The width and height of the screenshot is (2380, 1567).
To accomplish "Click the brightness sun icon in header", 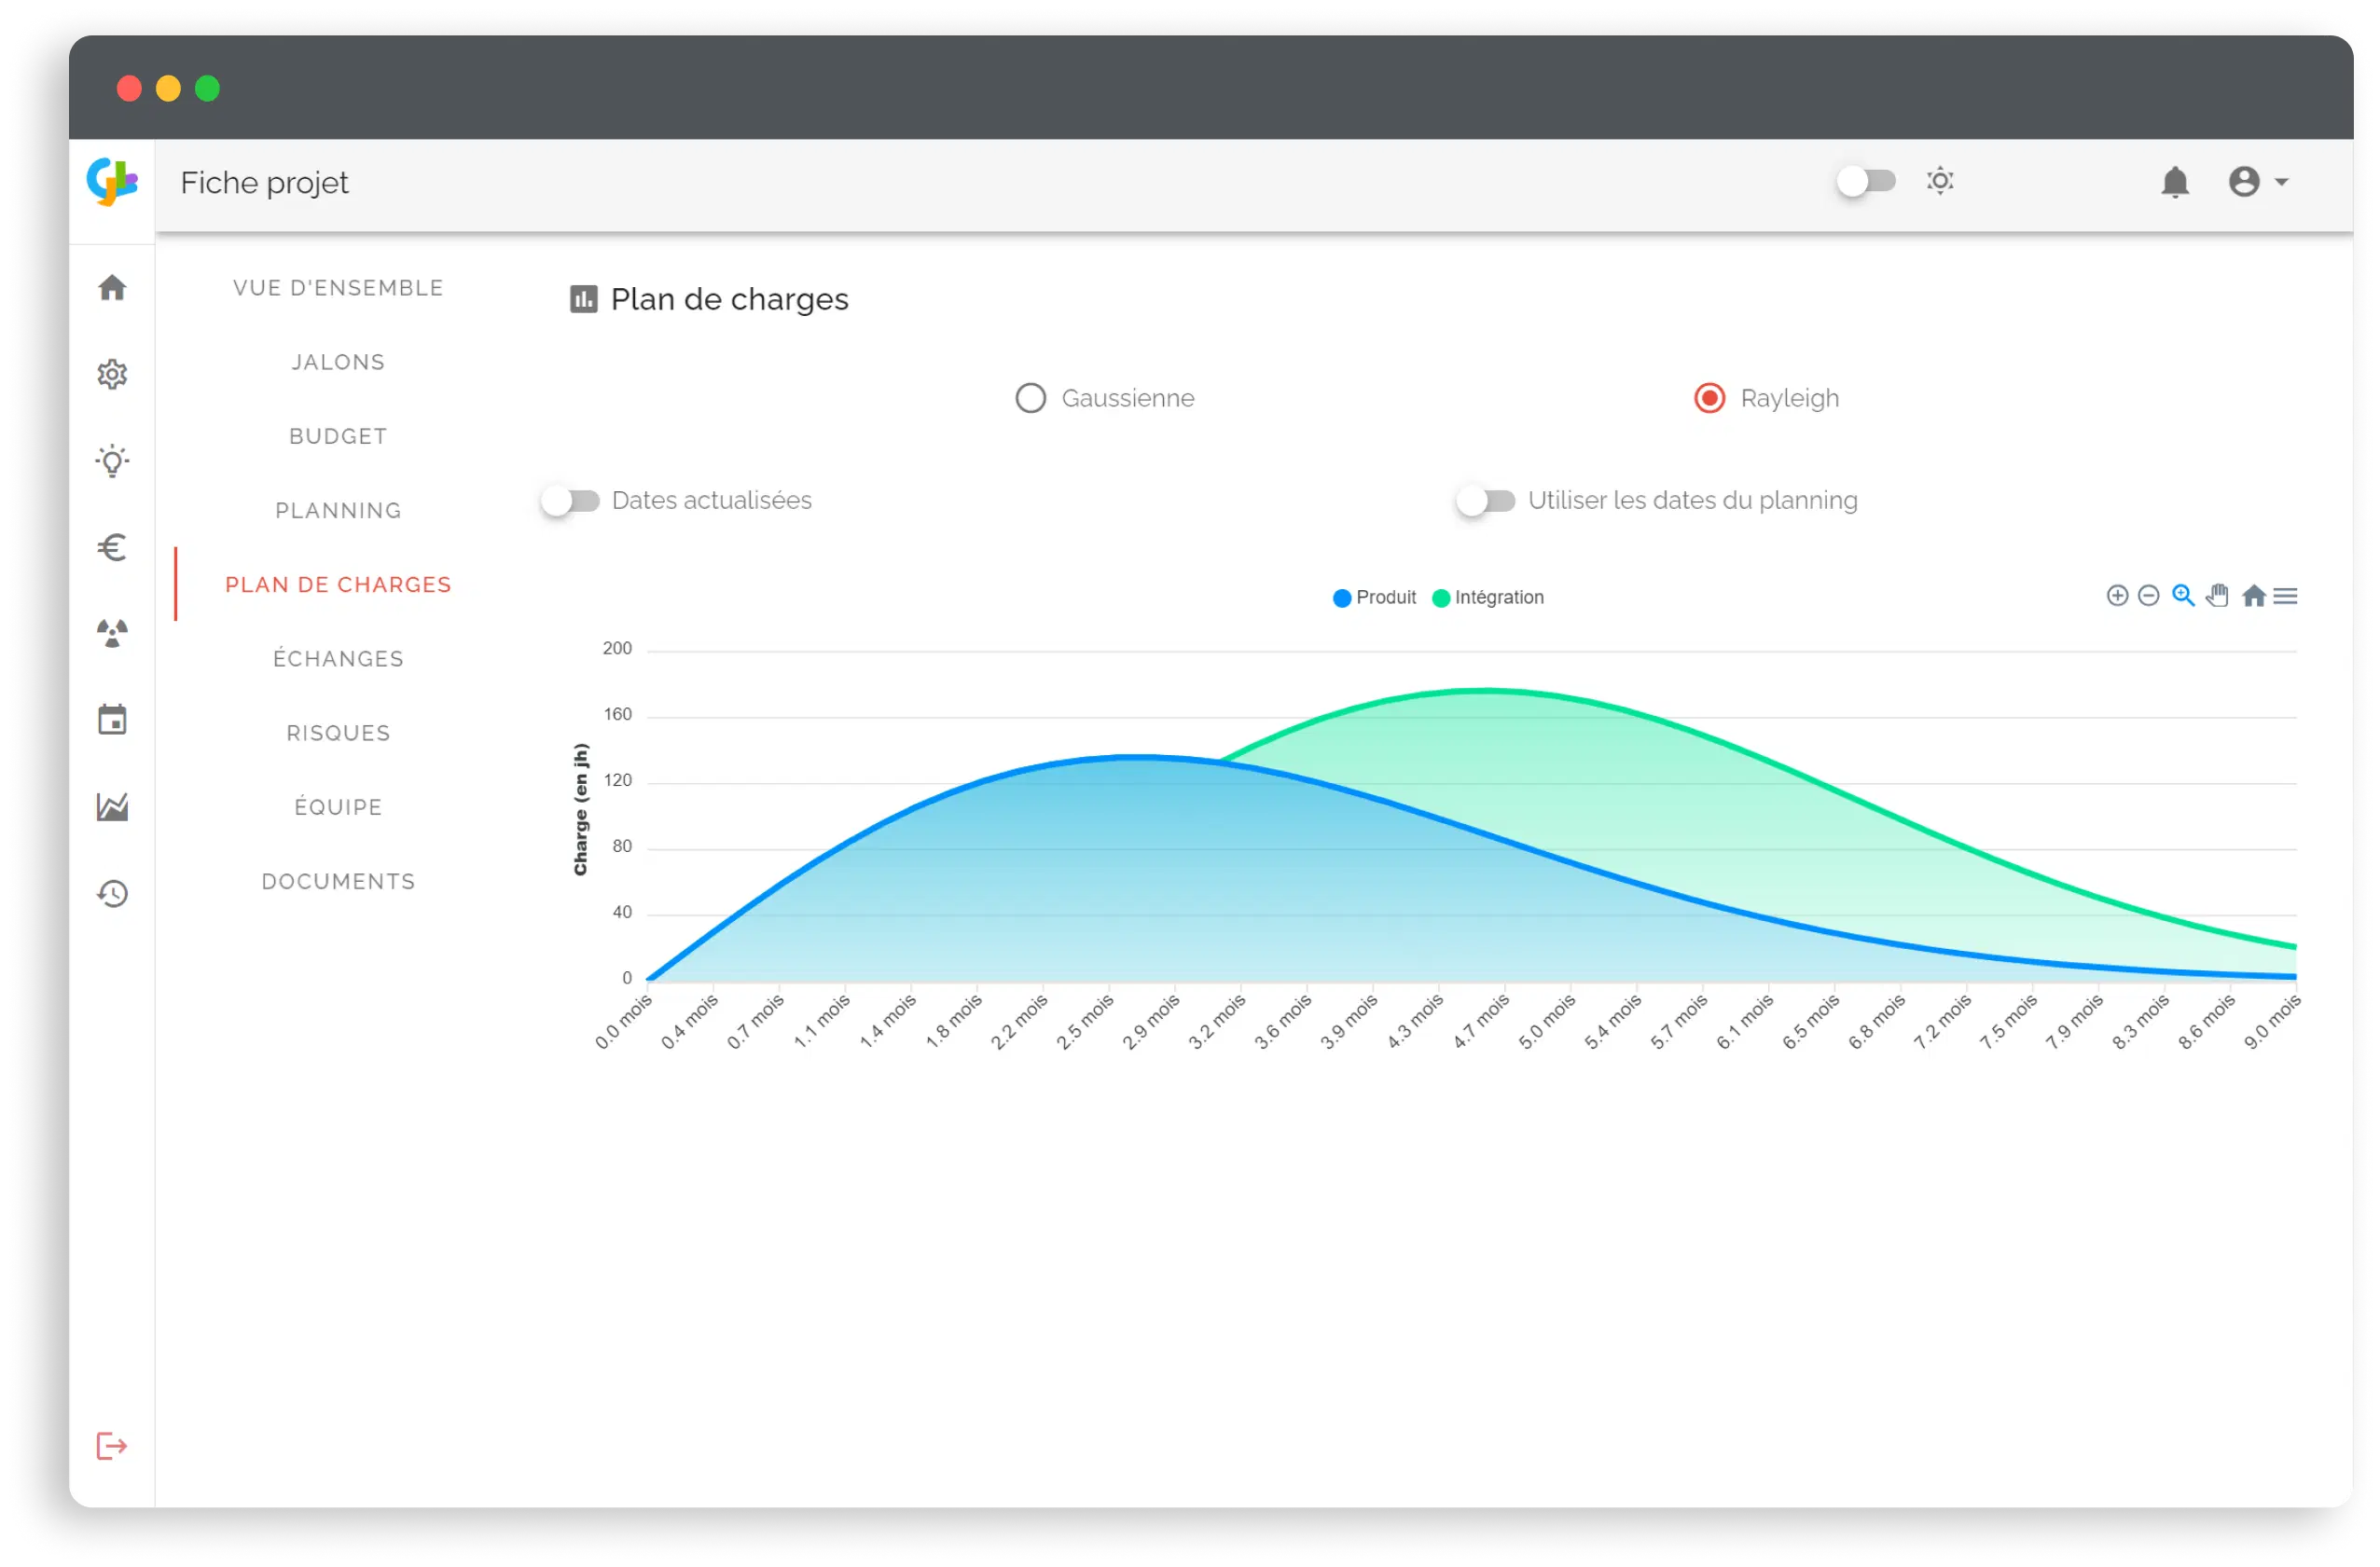I will click(x=1940, y=181).
